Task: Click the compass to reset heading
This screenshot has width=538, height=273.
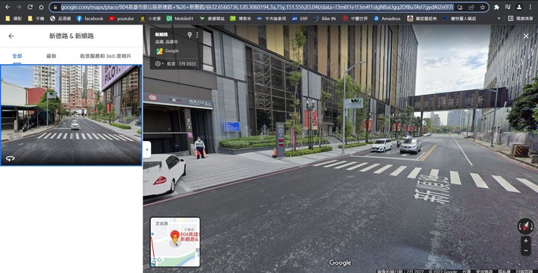Action: tap(525, 226)
